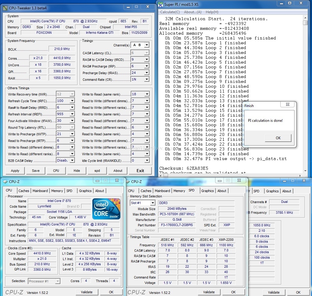Screen dimensions: 312x296
Task: Click Validate in left CPU-Z window
Action: pos(87,292)
